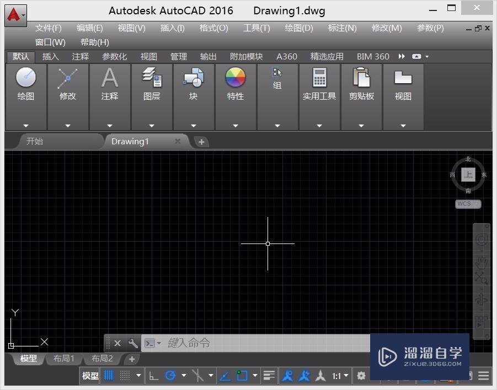This screenshot has height=390, width=497.
Task: Open the 帮助(H) menu
Action: [x=95, y=42]
